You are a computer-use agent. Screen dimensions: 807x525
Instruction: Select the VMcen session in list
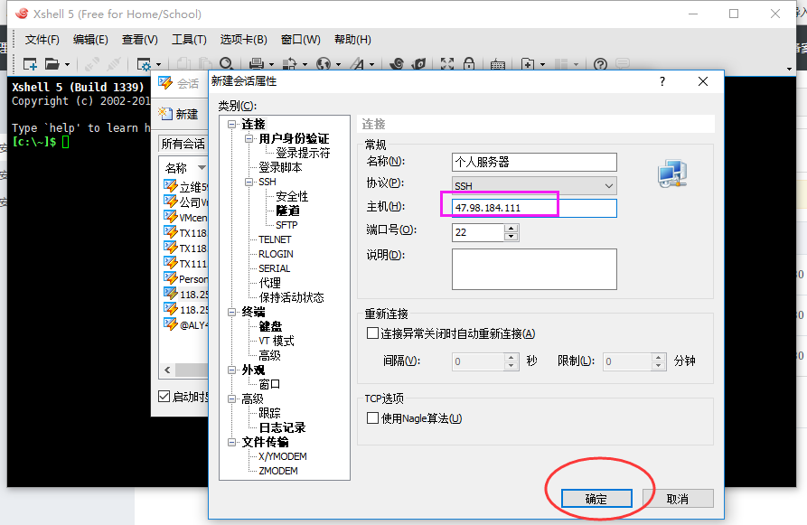[x=185, y=217]
